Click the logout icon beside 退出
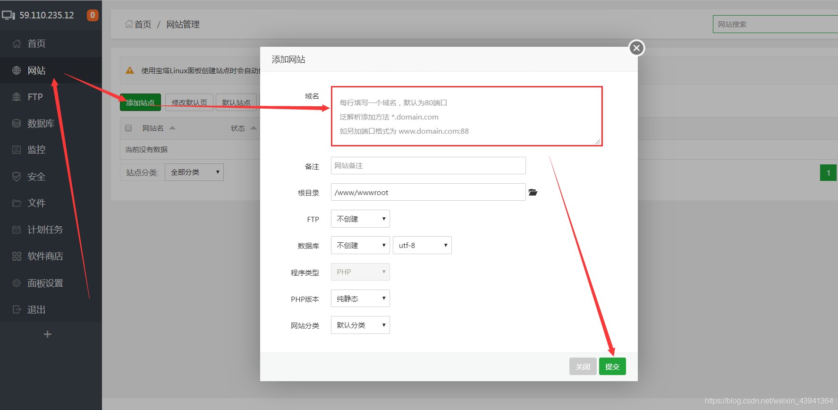 pos(17,309)
